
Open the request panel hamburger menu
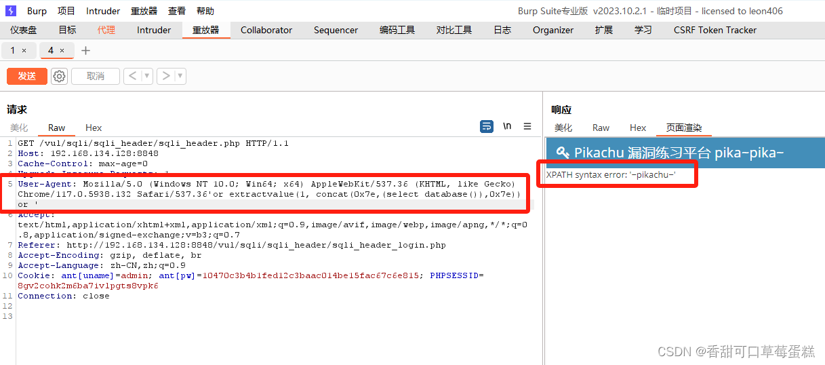click(527, 126)
